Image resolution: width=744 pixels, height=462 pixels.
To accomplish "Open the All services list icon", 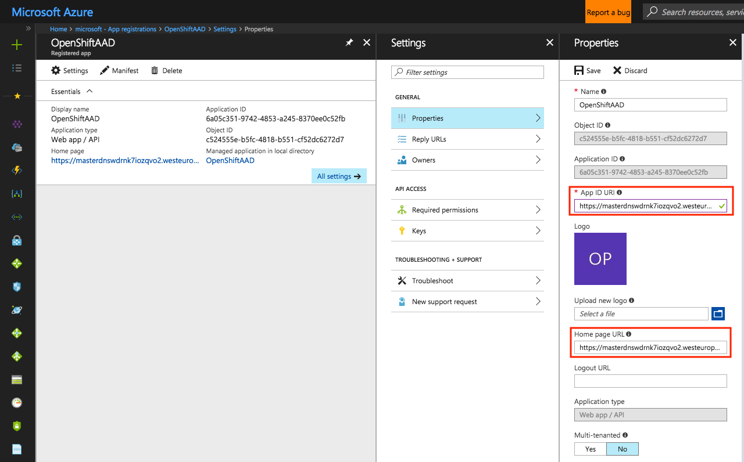I will point(17,68).
